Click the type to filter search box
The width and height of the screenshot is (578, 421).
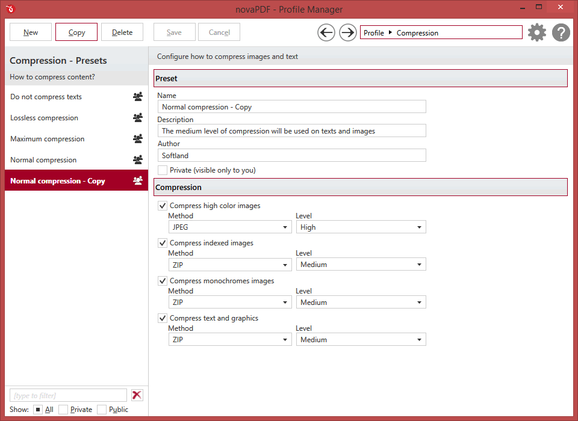pyautogui.click(x=68, y=395)
